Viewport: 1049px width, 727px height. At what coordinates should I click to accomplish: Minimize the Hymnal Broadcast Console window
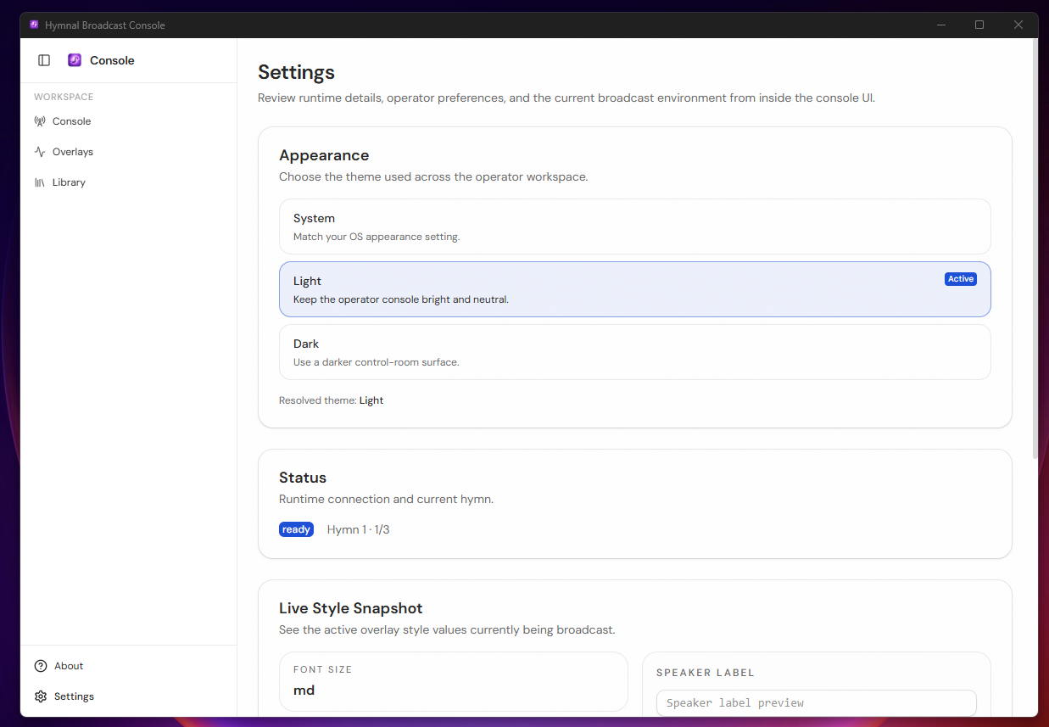(941, 25)
